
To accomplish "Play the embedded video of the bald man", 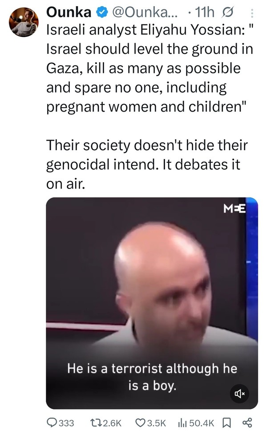I will [152, 303].
